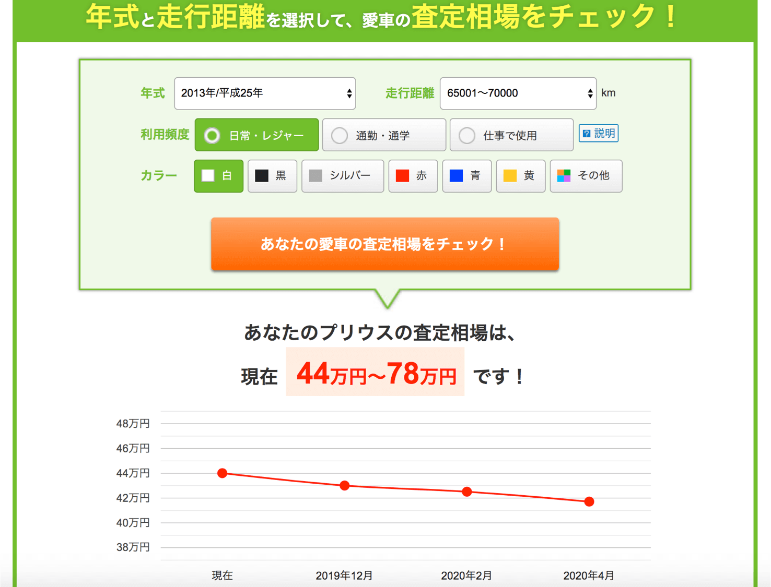This screenshot has width=771, height=587.
Task: Select the blue (青) color swatch
Action: pyautogui.click(x=466, y=176)
